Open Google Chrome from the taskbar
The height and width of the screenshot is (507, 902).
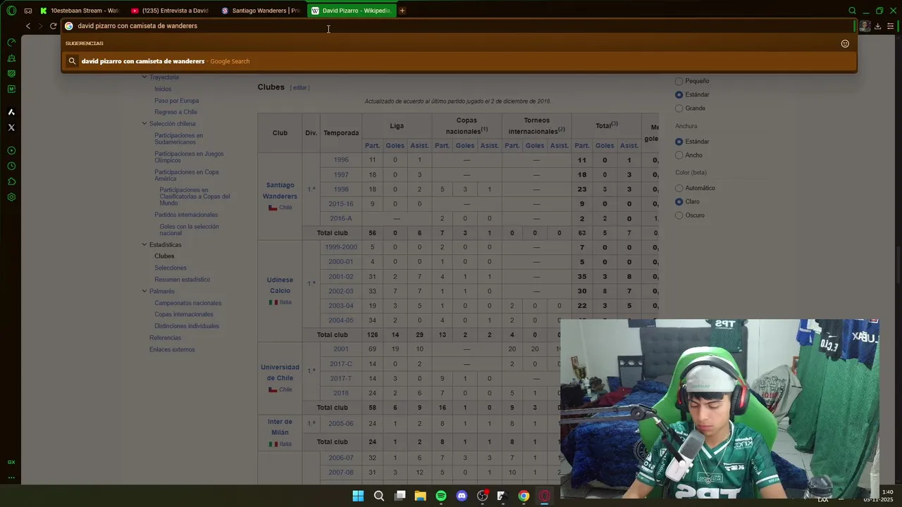524,496
